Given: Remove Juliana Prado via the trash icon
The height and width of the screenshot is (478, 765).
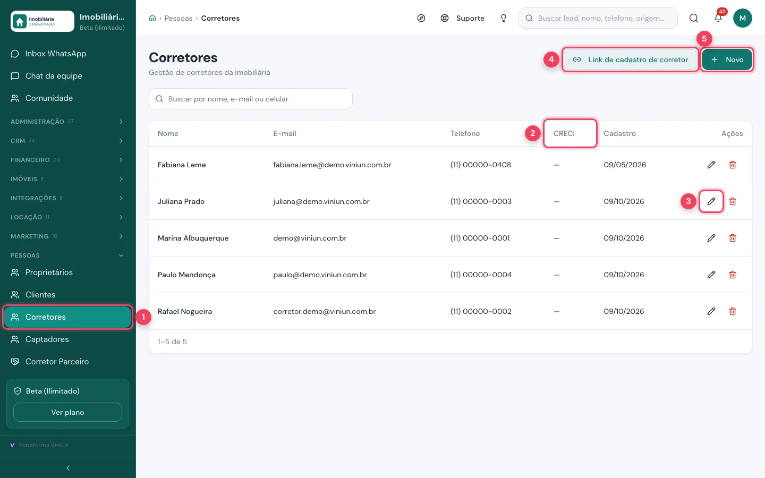Looking at the screenshot, I should pyautogui.click(x=733, y=201).
